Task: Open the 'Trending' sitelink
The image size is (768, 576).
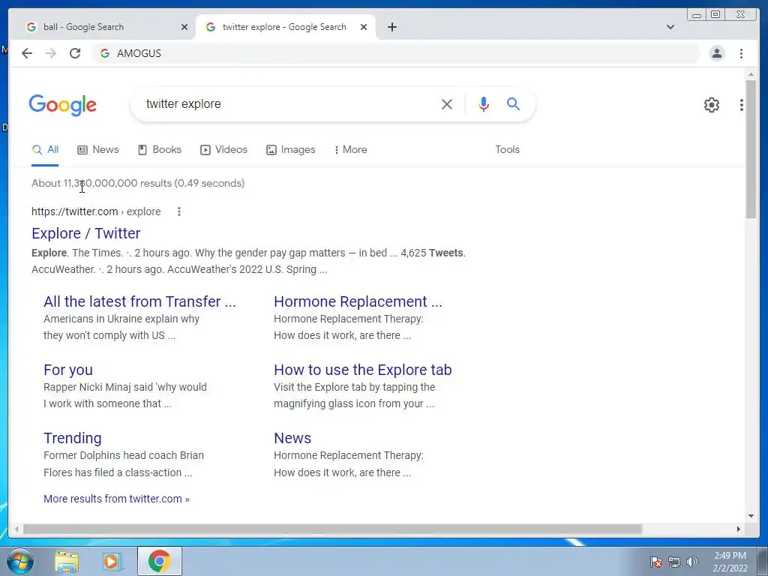Action: [x=73, y=438]
